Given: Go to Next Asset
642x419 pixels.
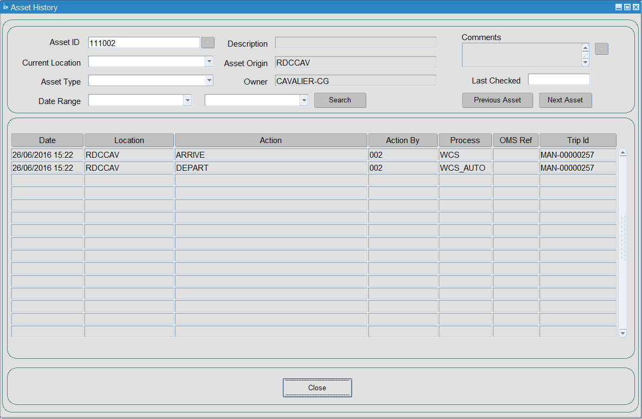Looking at the screenshot, I should point(565,100).
